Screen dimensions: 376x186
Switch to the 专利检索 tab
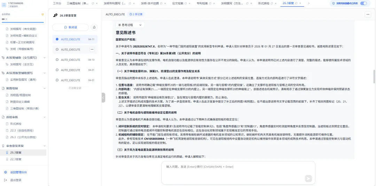[x=202, y=3]
